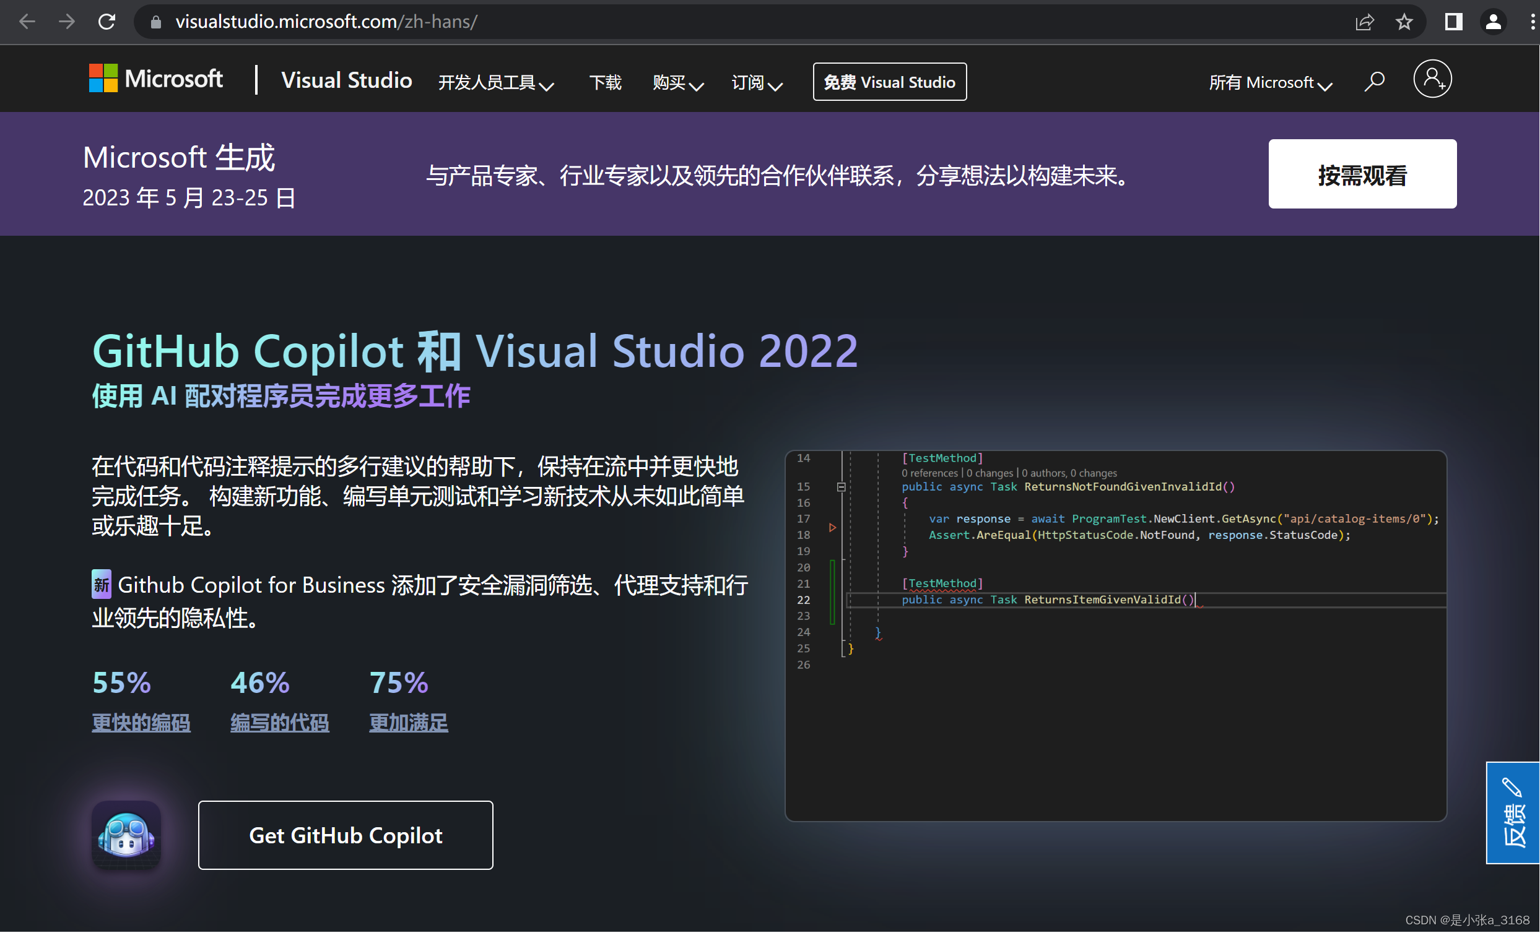Click the GitHub Copilot mascot icon

tap(126, 836)
